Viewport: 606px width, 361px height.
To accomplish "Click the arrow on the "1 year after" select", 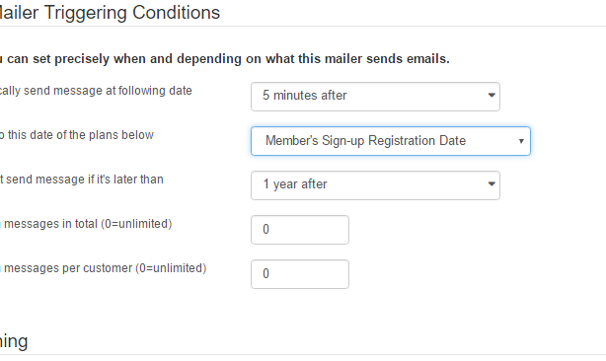I will click(x=492, y=184).
